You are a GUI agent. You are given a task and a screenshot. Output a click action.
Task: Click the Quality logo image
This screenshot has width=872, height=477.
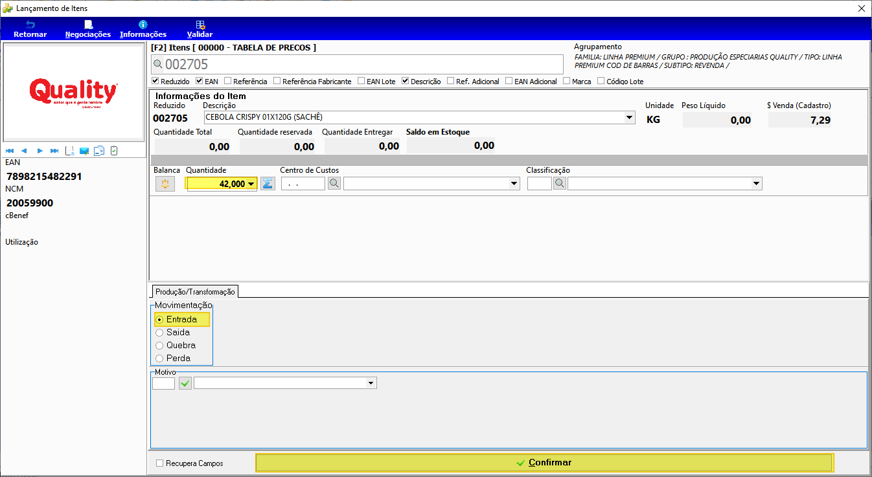[x=74, y=92]
